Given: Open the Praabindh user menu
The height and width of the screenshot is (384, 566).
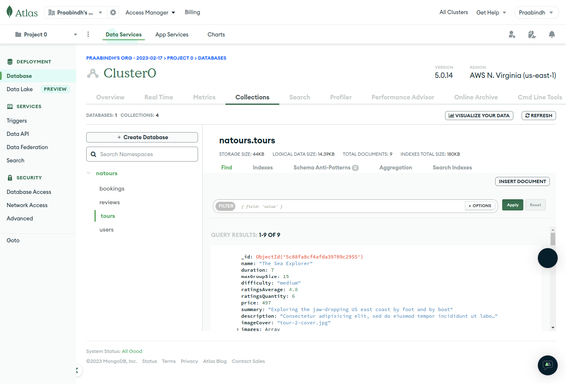Looking at the screenshot, I should pos(537,12).
